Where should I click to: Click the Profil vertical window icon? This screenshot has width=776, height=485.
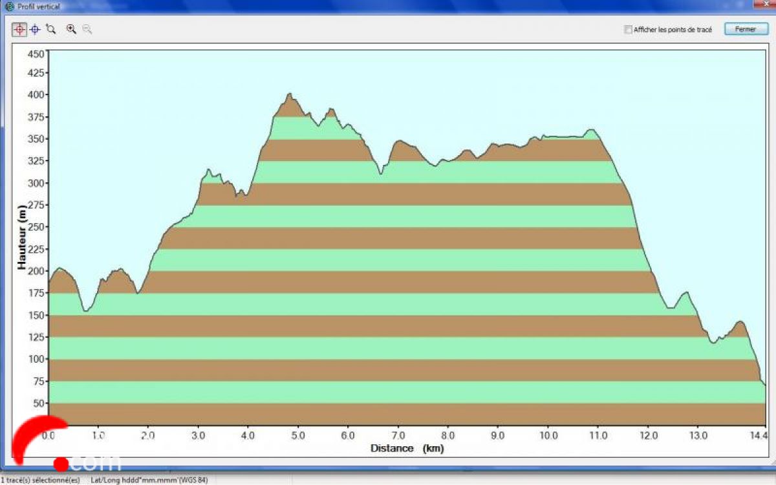coord(9,6)
